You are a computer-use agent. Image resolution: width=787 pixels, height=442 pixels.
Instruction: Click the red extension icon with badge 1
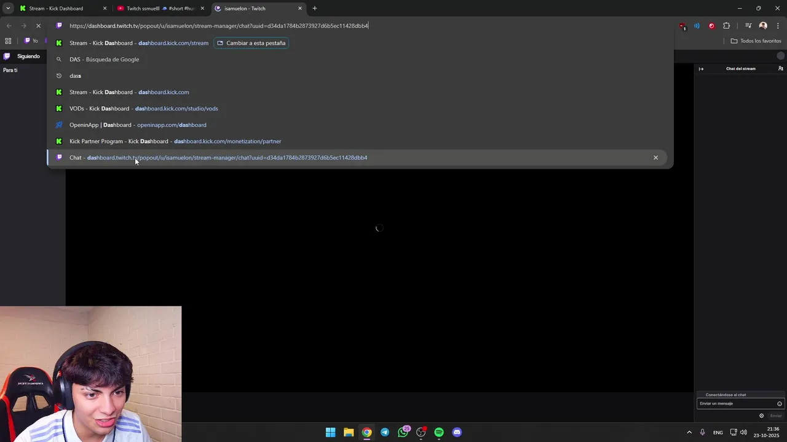682,26
